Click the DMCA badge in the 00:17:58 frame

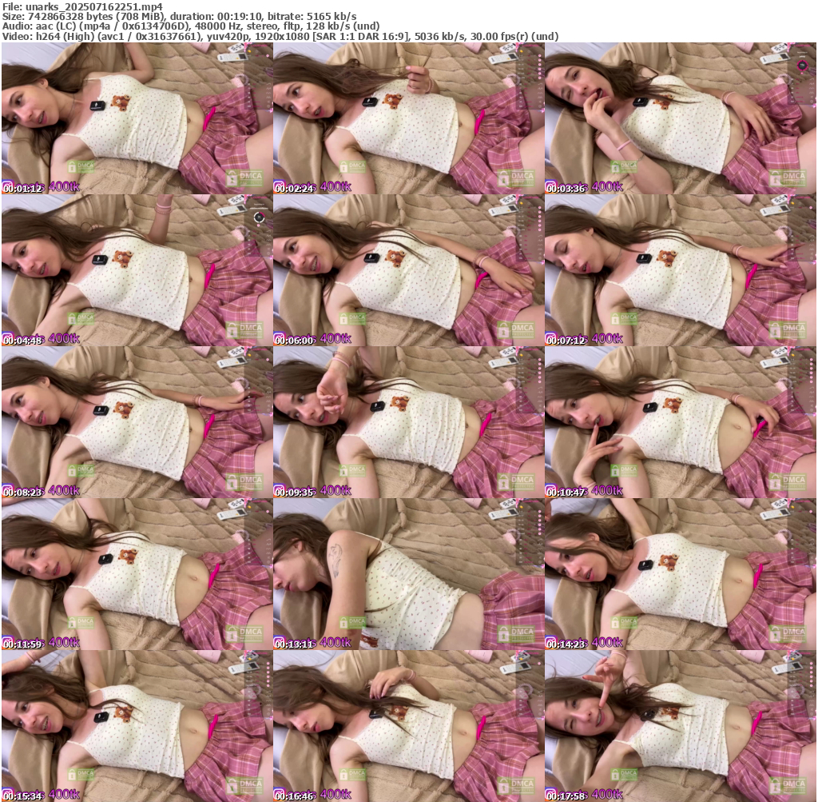(788, 785)
